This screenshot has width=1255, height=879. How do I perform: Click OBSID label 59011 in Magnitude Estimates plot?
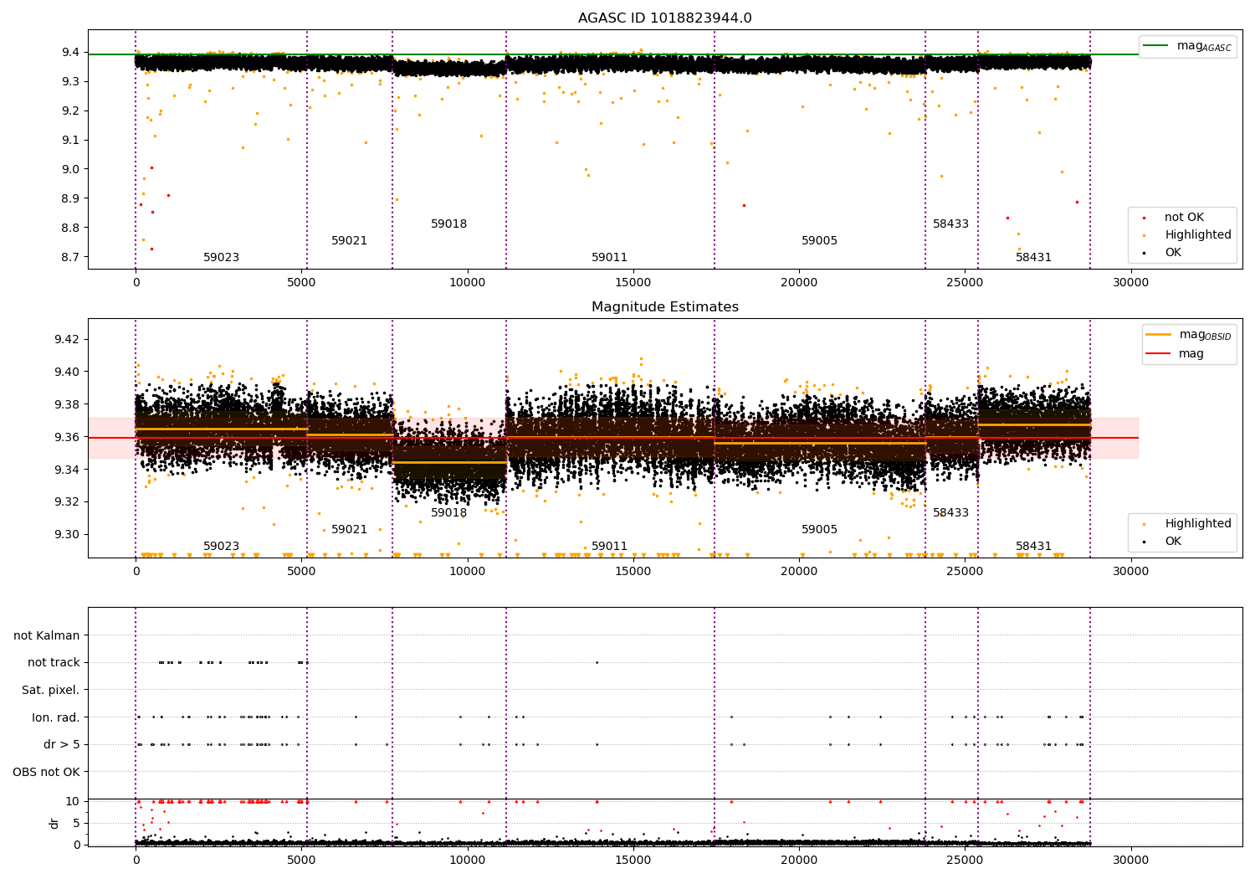coord(609,547)
